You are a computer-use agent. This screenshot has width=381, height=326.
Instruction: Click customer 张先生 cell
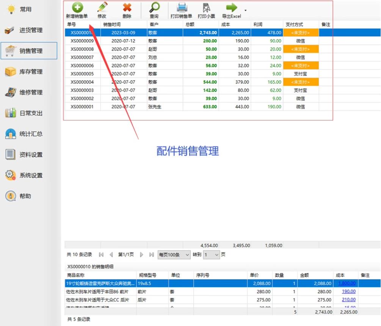pyautogui.click(x=165, y=107)
